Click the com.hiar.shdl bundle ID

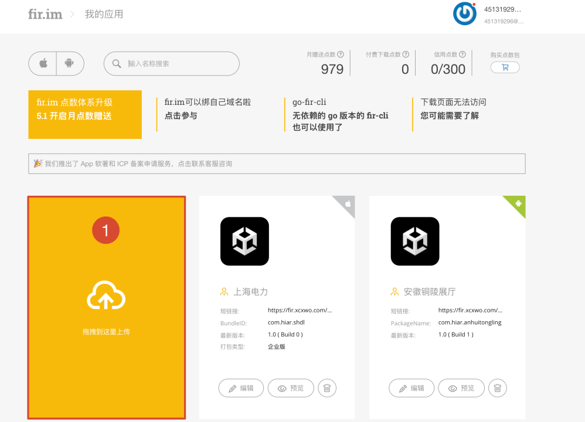tap(286, 322)
